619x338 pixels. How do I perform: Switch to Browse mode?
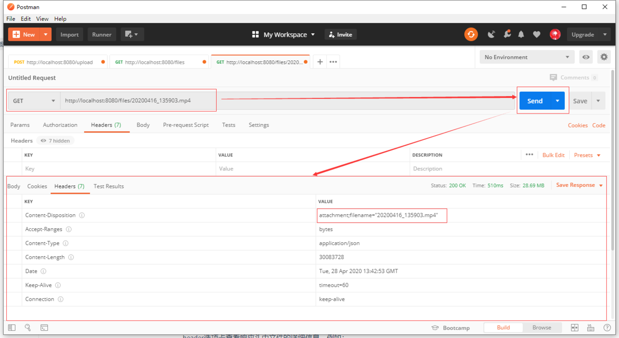[542, 327]
